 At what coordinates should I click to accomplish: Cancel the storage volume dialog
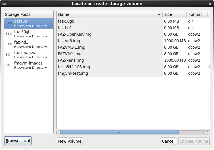(x=168, y=141)
